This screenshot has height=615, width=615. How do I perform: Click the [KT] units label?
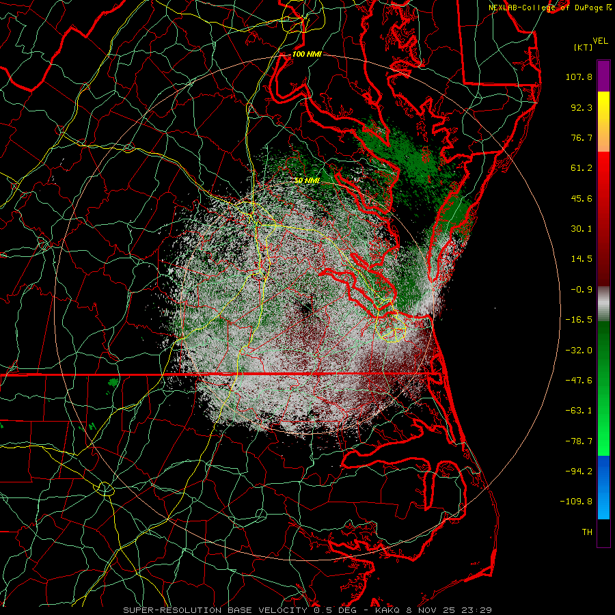(584, 47)
